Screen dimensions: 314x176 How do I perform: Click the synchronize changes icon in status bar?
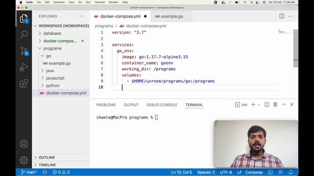[45, 172]
